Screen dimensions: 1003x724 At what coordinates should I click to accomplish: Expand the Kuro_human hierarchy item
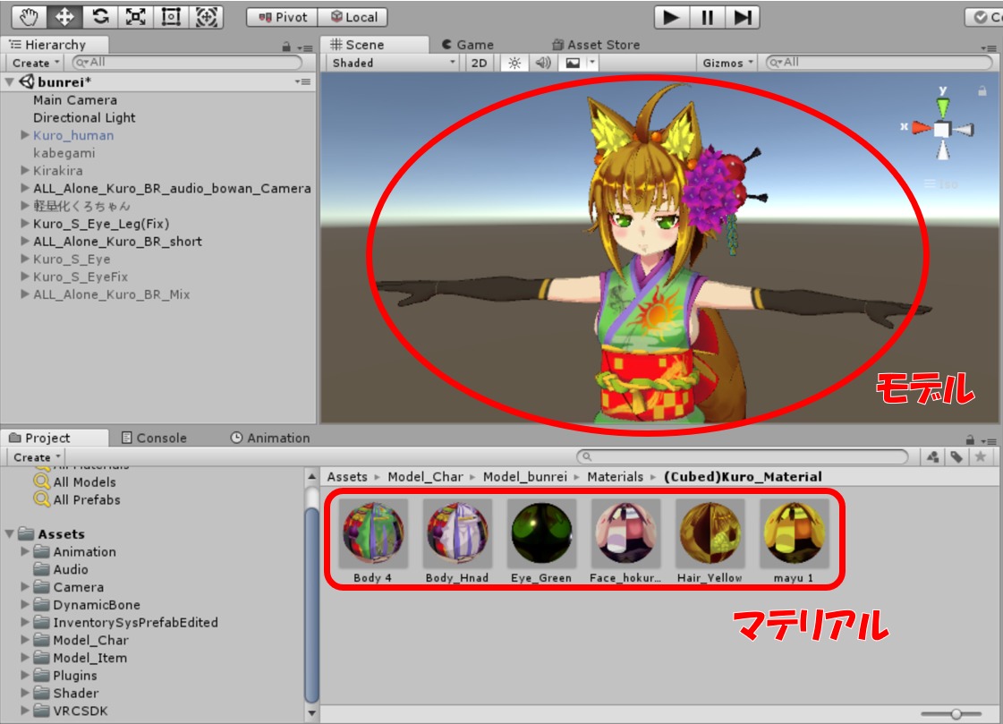pyautogui.click(x=25, y=135)
